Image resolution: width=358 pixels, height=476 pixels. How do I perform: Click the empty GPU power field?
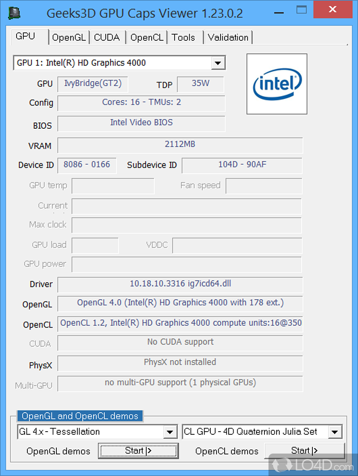[x=187, y=264]
